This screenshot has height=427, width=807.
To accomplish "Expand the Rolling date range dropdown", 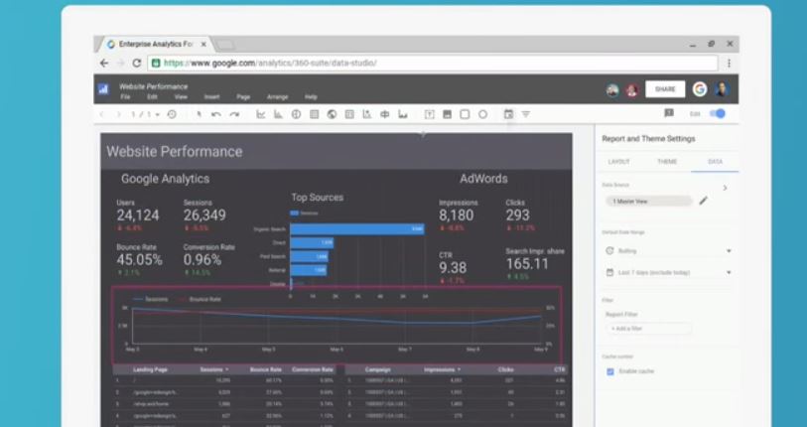I will click(728, 251).
